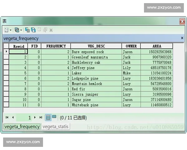Toggle Show all records view
The width and height of the screenshot is (187, 150).
pos(48,117)
